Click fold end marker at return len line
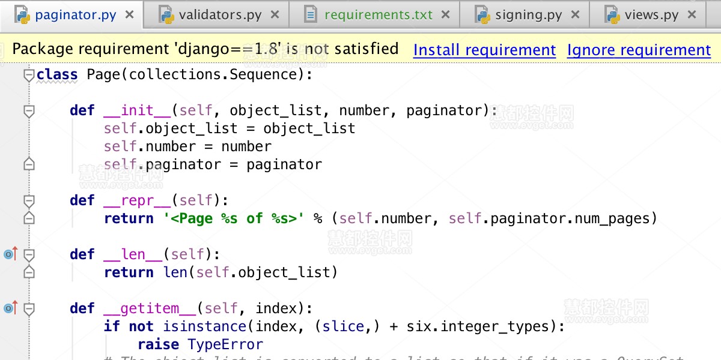Screen dimensions: 721x360 28,272
